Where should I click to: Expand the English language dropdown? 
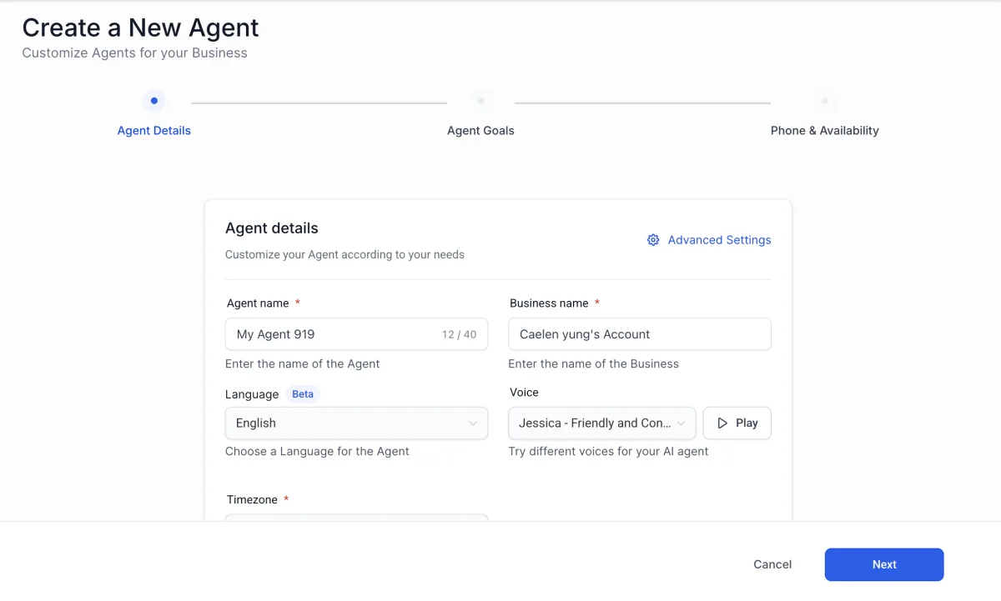pyautogui.click(x=356, y=423)
